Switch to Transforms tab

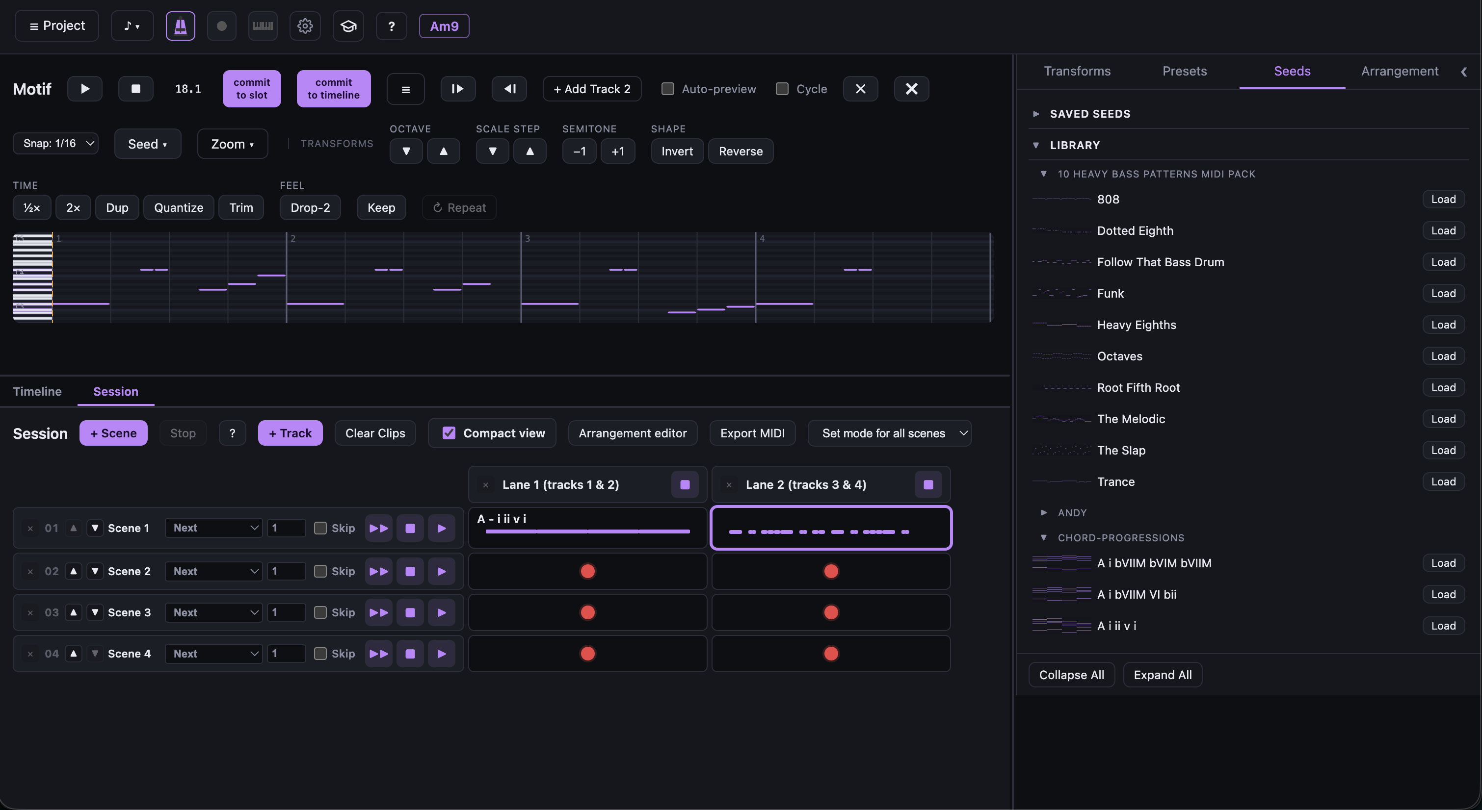click(x=1077, y=71)
